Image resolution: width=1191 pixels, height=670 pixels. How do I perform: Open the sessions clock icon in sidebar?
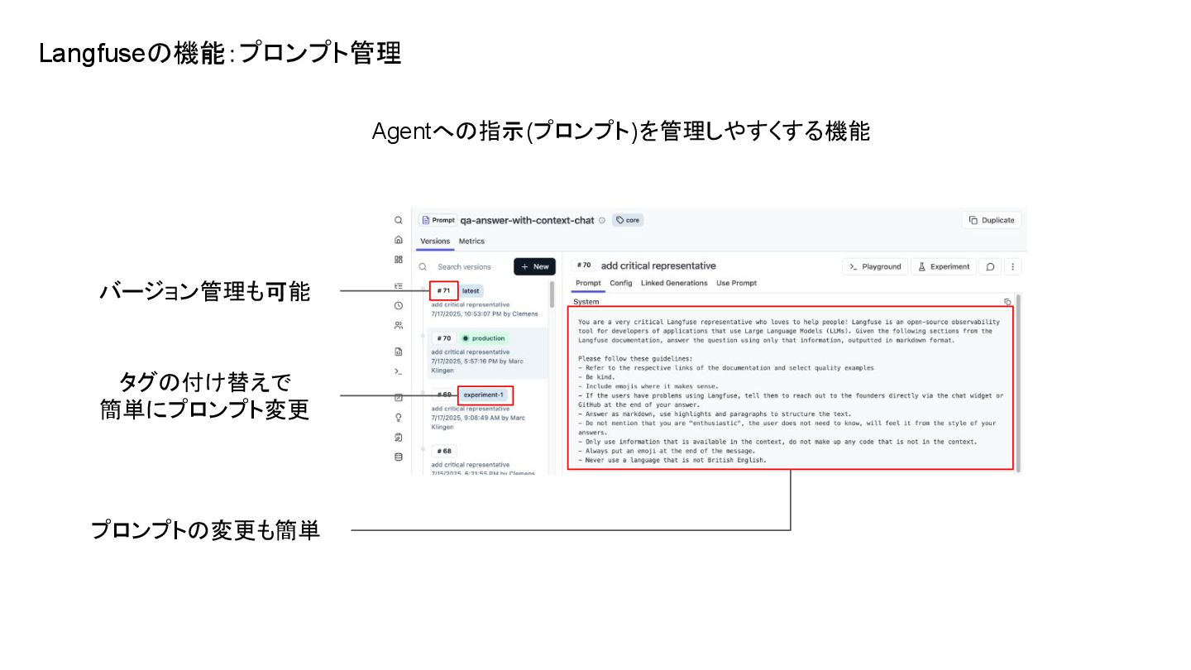click(x=399, y=305)
